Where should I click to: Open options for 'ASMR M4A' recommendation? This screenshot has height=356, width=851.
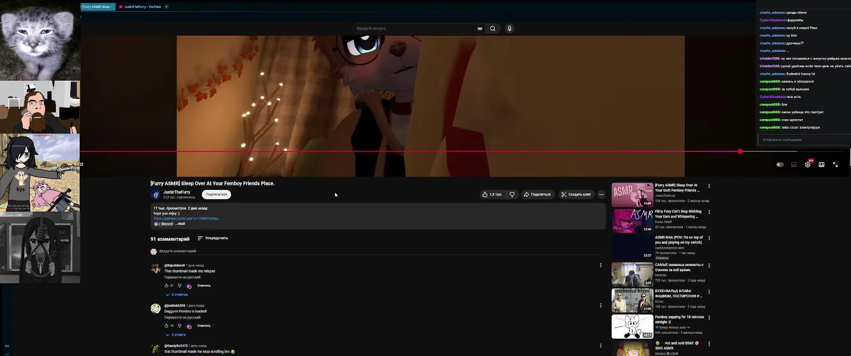[x=709, y=238]
